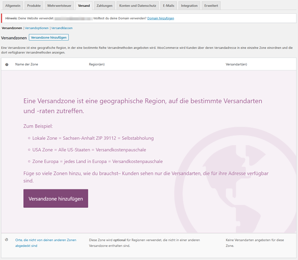Click the 'Zone Europa' example line
Image resolution: width=298 pixels, height=260 pixels.
click(97, 161)
